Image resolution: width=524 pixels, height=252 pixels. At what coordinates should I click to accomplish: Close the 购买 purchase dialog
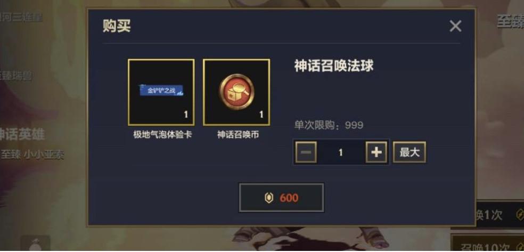pyautogui.click(x=455, y=26)
